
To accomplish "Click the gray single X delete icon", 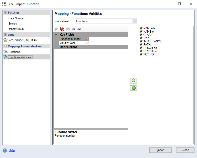I will click(x=56, y=29).
